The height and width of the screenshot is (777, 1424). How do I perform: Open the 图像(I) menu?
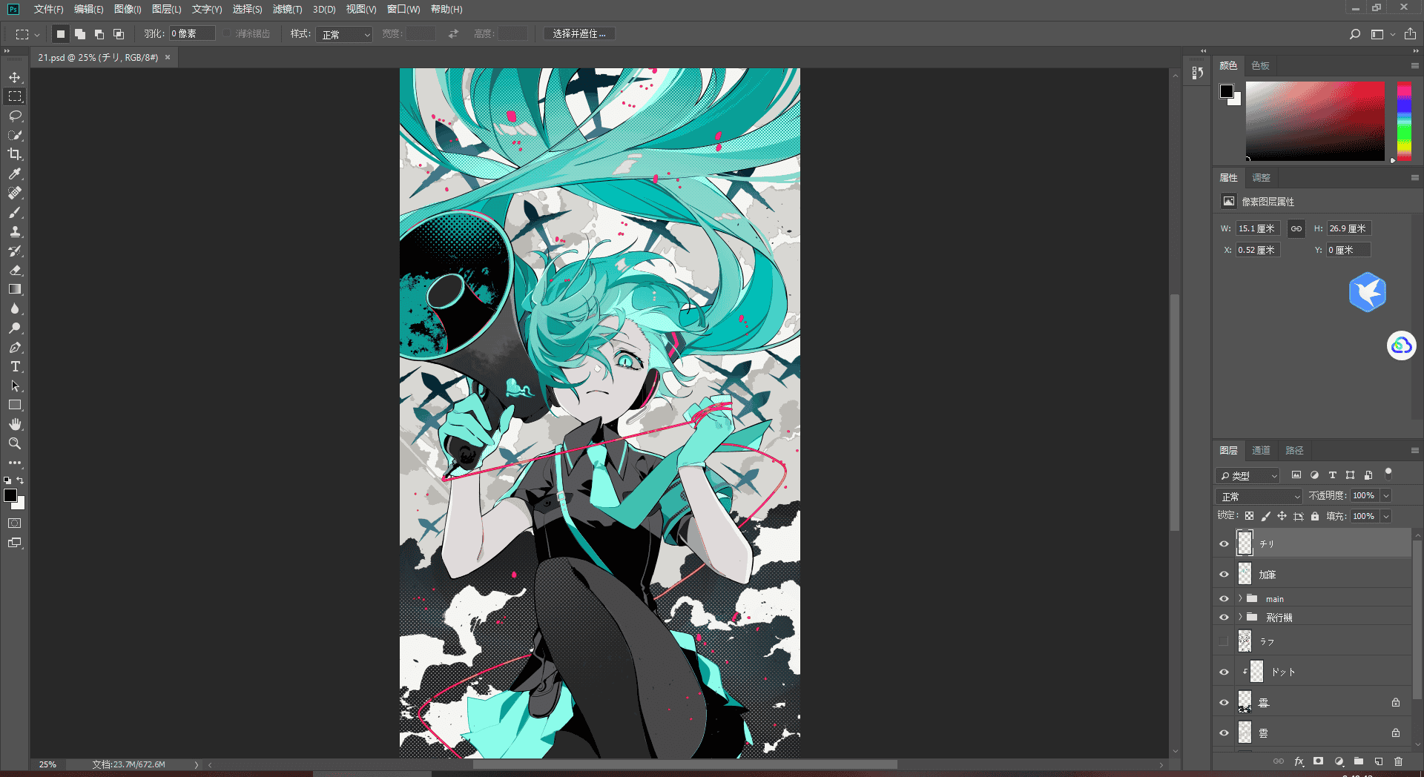point(128,9)
